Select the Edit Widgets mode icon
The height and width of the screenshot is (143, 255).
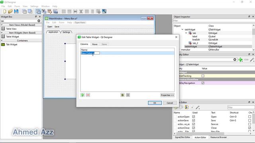pos(38,12)
